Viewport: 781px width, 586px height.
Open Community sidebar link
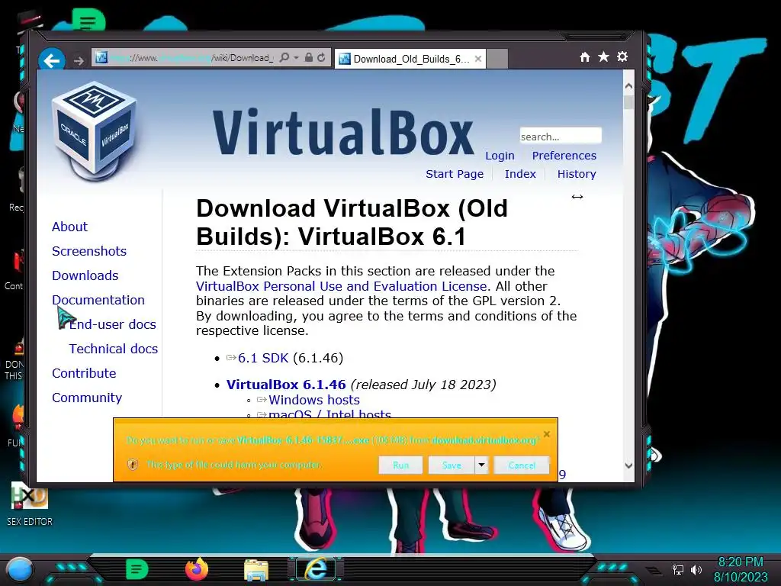[x=87, y=398]
